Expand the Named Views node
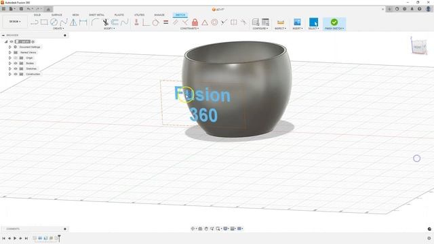The width and height of the screenshot is (434, 244). point(10,52)
